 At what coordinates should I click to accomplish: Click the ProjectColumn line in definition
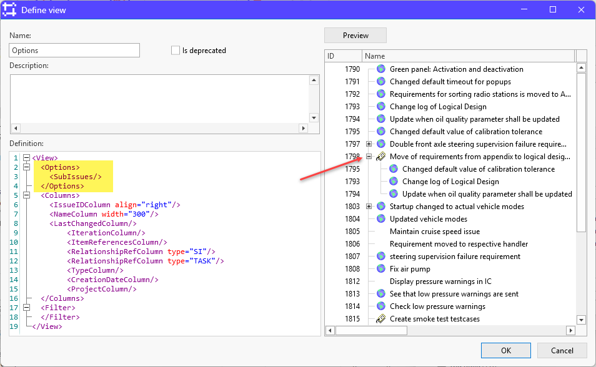coord(101,289)
